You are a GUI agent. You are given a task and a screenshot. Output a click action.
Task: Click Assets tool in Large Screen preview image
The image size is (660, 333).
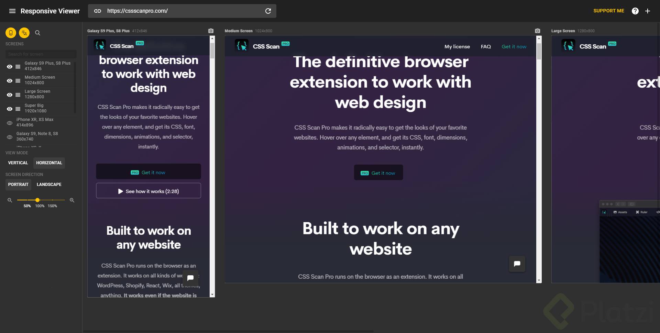(620, 212)
